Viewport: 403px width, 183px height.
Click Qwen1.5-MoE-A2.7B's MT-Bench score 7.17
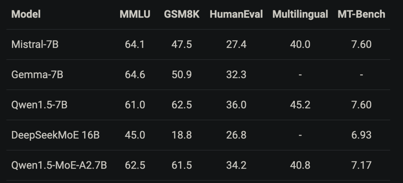click(361, 165)
